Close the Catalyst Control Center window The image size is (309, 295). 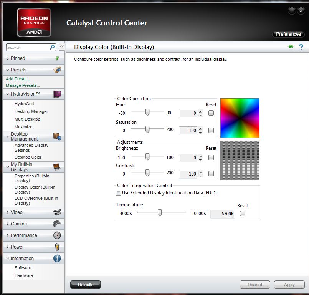(301, 10)
